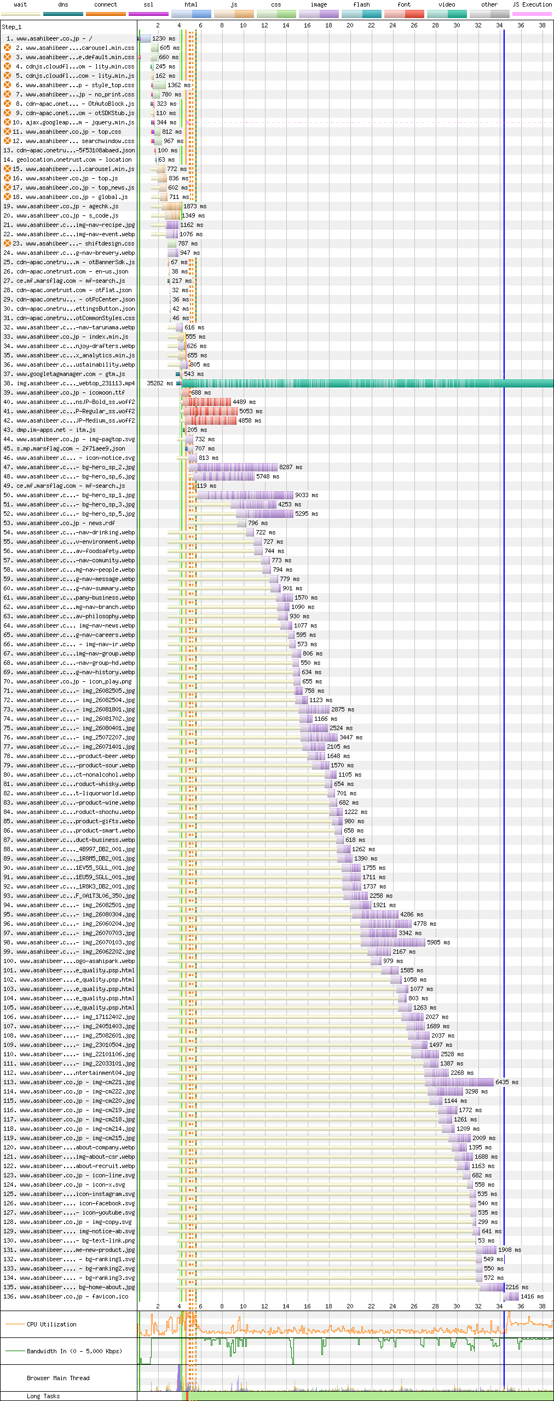Open request 136 favicon.ico row
554x1401 pixels.
(x=68, y=1296)
